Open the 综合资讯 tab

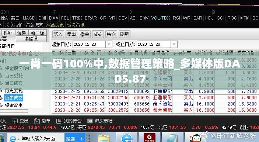coord(55,25)
